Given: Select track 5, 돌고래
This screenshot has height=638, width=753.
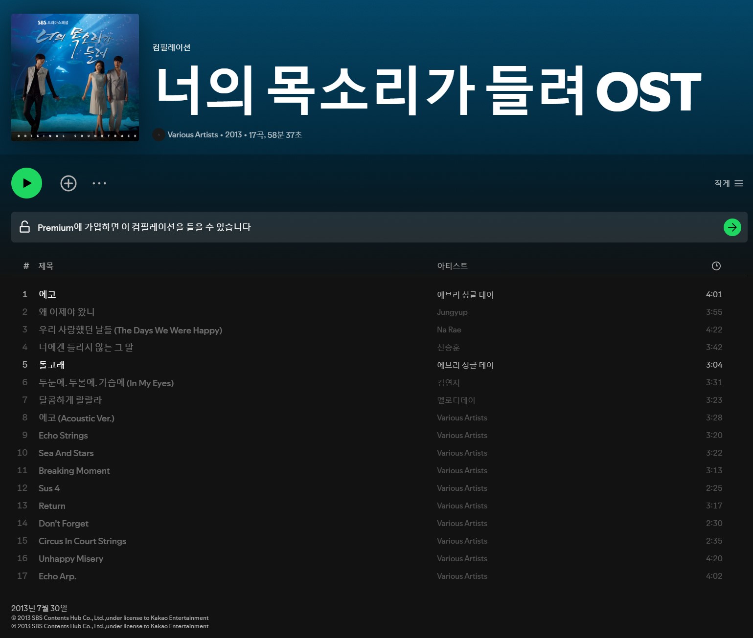Looking at the screenshot, I should [x=52, y=365].
